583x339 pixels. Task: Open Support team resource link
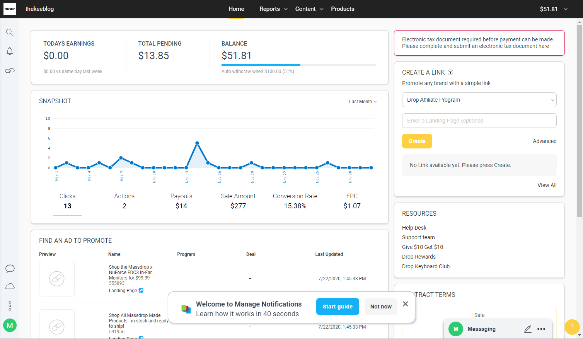(x=418, y=237)
